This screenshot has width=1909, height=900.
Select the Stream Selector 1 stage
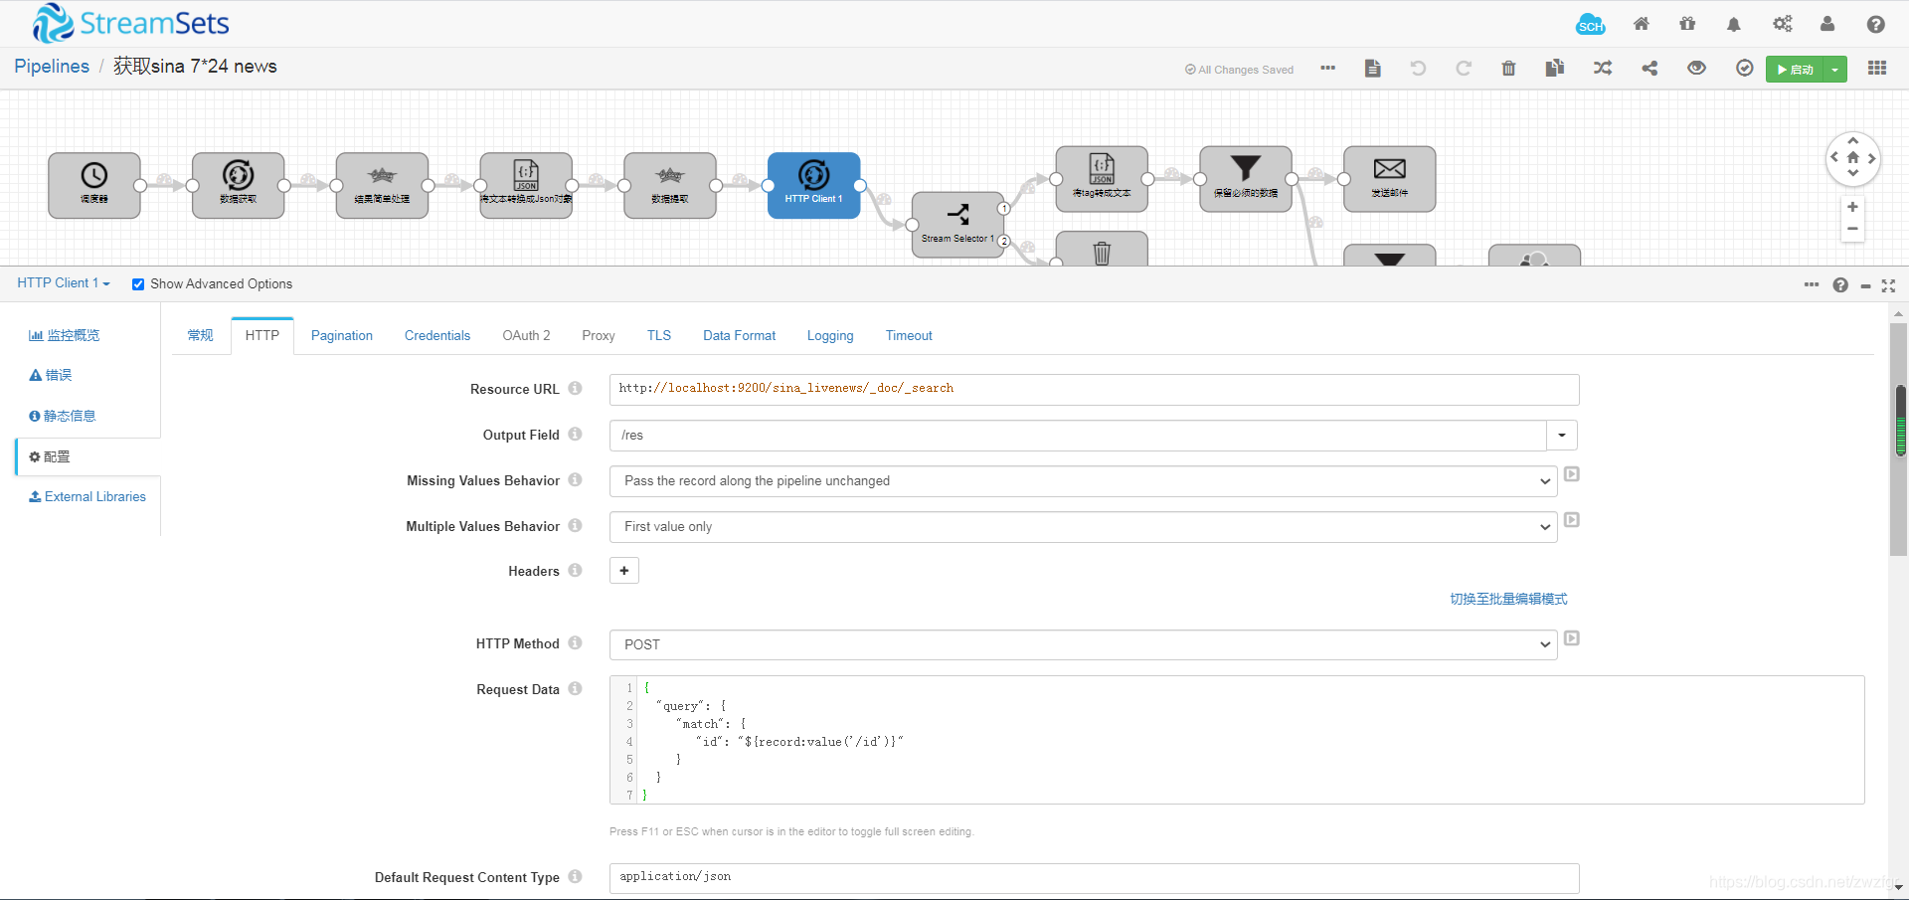[x=957, y=225]
